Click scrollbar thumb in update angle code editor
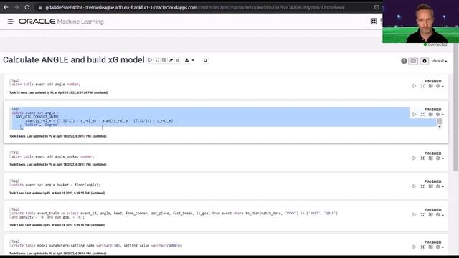 coord(440,121)
